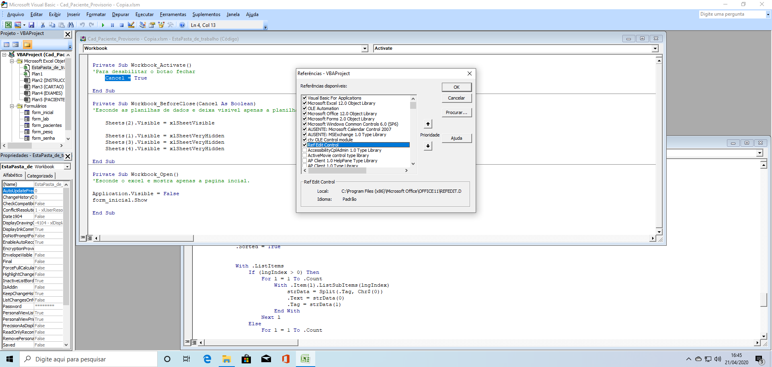Open Object Browser toolbar icon
The height and width of the screenshot is (367, 772).
[x=161, y=25]
